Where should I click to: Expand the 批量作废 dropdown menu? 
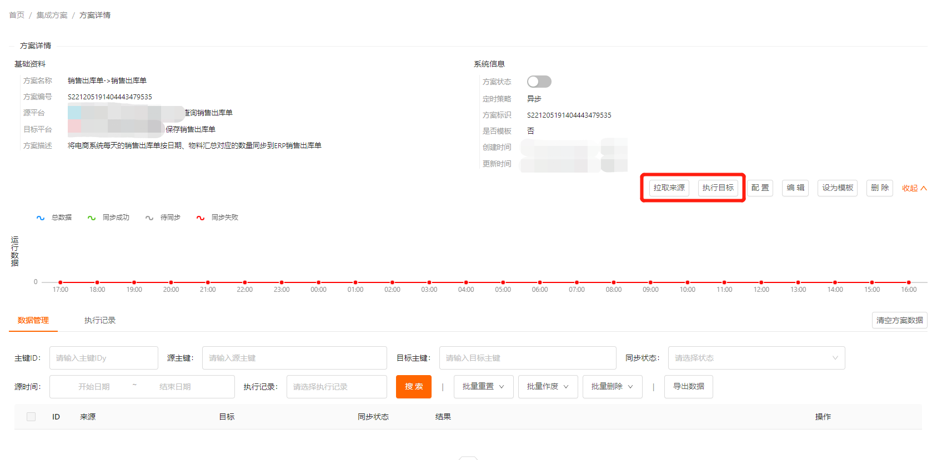[548, 387]
